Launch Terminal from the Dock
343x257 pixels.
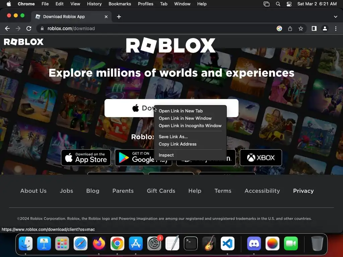tap(191, 244)
